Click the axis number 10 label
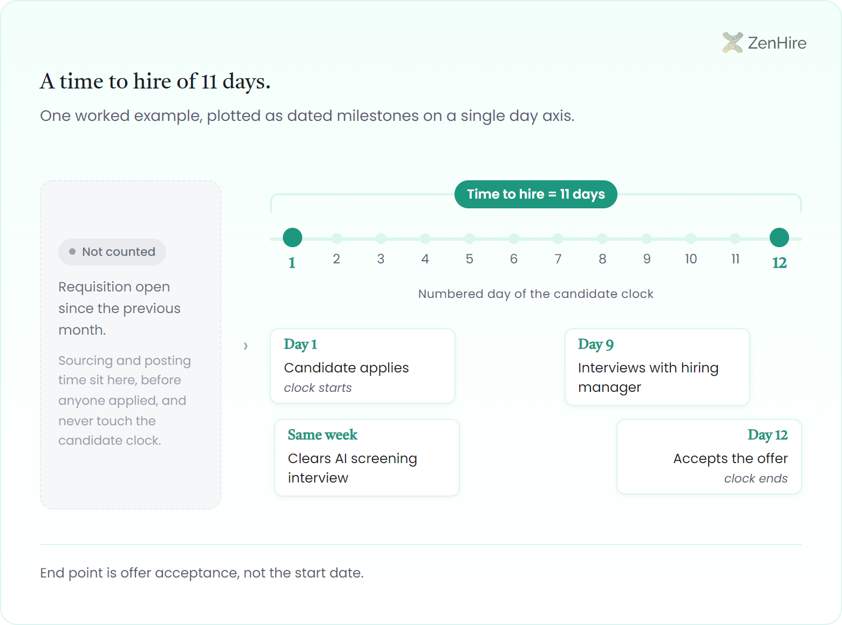Viewport: 842px width, 625px height. 691,259
